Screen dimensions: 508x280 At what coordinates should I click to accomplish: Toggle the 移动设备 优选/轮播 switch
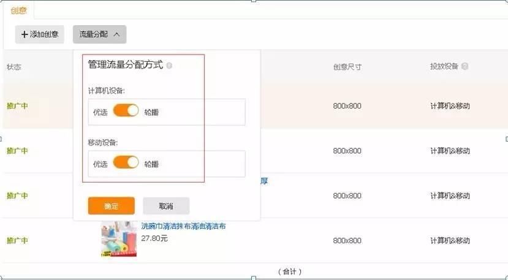click(x=126, y=162)
